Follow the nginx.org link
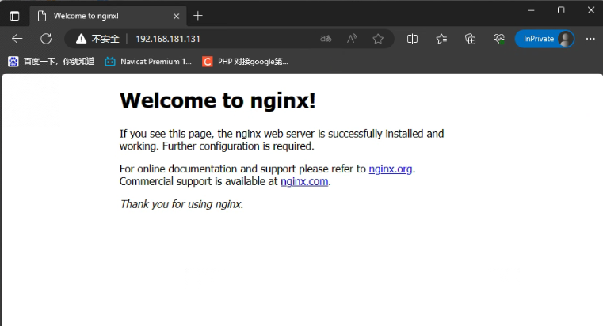This screenshot has height=326, width=603. point(391,169)
